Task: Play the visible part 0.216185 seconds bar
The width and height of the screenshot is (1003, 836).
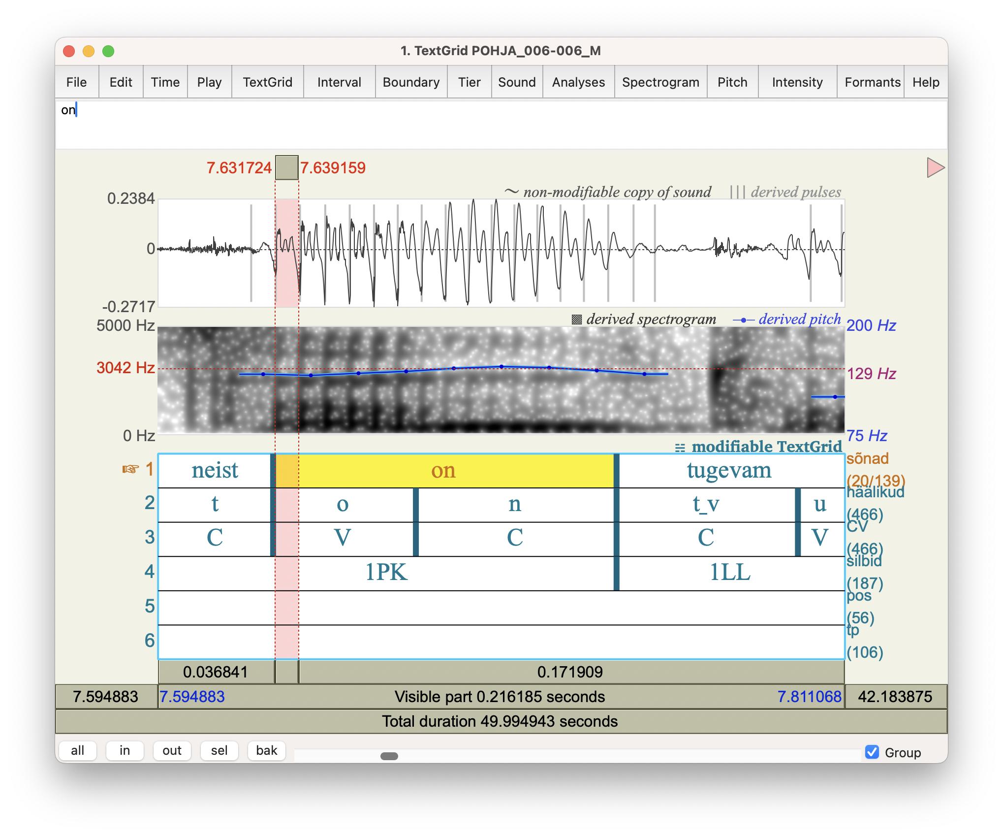Action: pos(501,697)
